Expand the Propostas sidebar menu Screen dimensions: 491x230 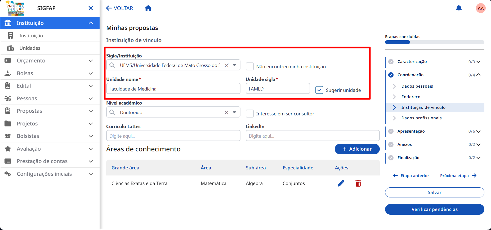(91, 111)
